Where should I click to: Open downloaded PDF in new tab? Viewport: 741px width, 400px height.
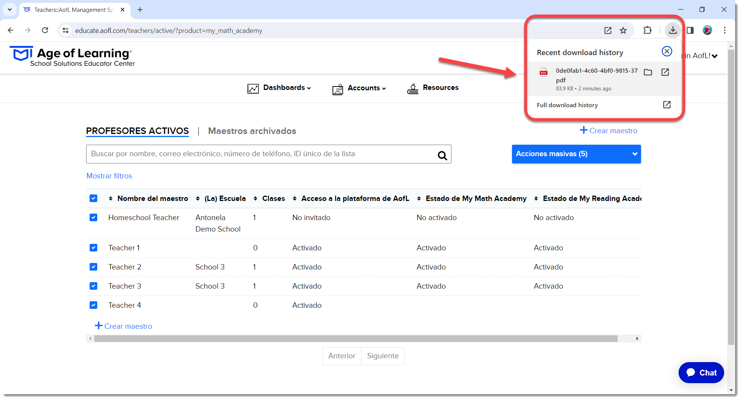click(665, 72)
